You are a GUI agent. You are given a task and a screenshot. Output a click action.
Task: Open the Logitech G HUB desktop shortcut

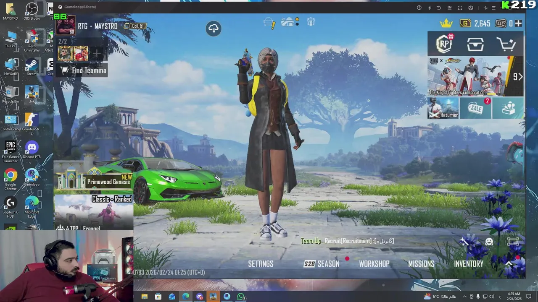[x=11, y=207]
